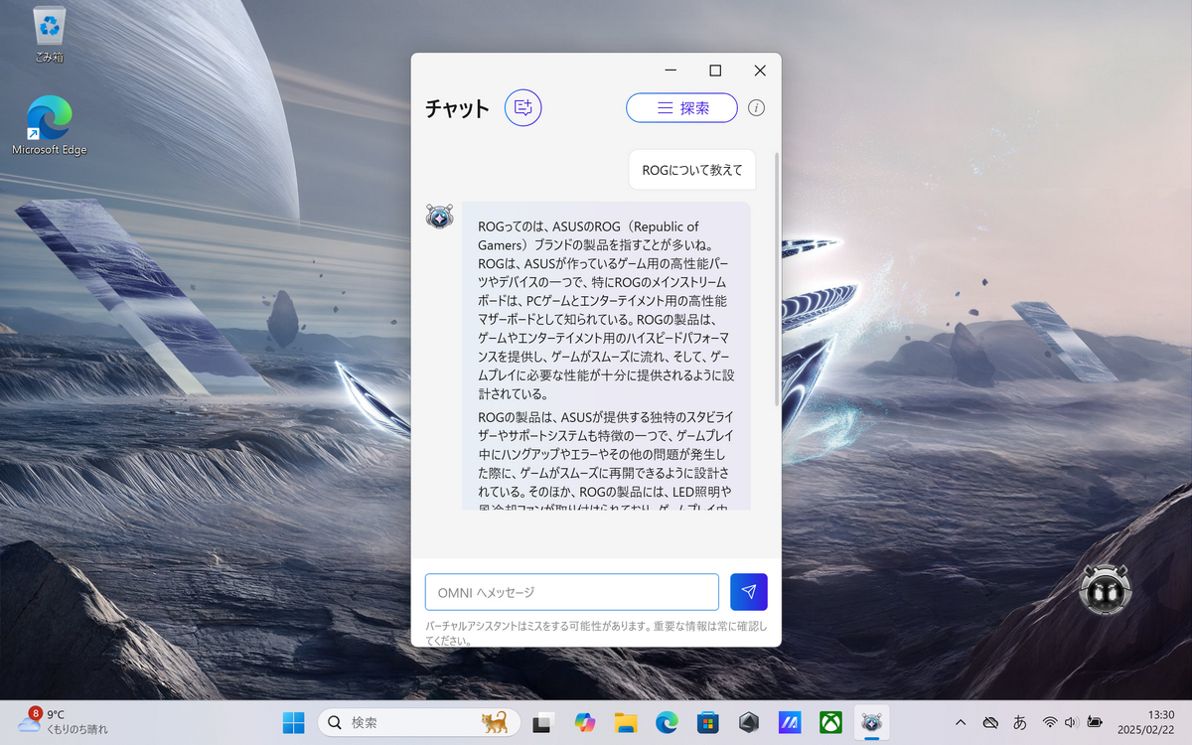The height and width of the screenshot is (745, 1192).
Task: Open Wi-Fi network tray icon
Action: tap(1050, 722)
